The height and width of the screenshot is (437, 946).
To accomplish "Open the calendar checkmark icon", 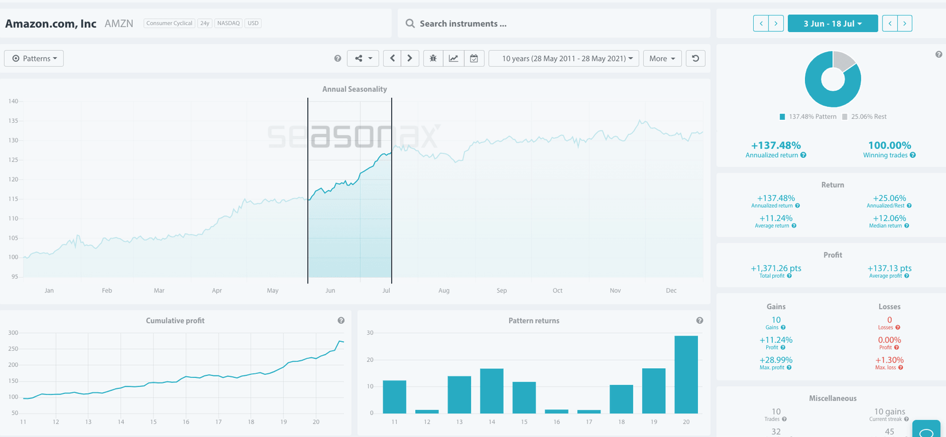I will pyautogui.click(x=474, y=58).
